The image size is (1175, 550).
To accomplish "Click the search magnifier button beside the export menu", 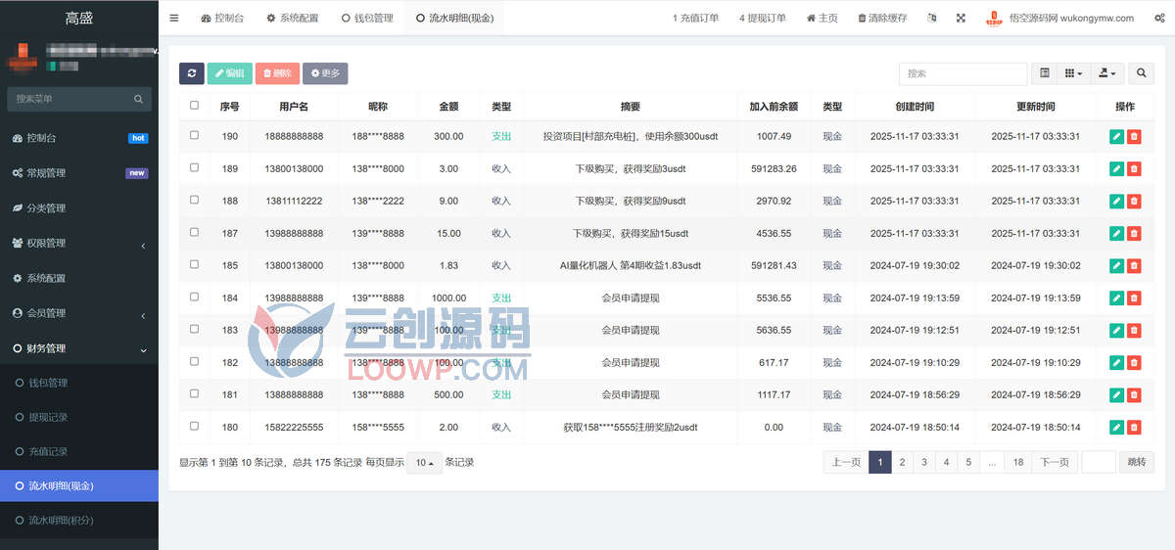I will (x=1141, y=73).
